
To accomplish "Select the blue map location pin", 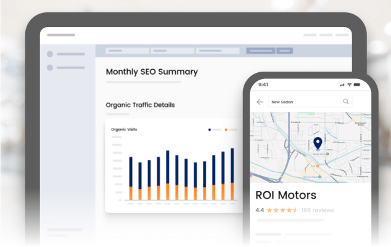I will tap(318, 143).
